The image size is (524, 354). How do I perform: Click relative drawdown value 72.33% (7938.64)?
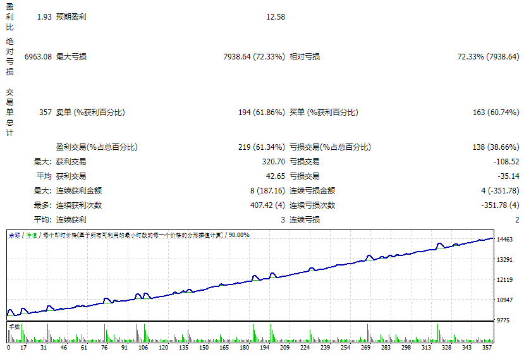click(x=488, y=57)
